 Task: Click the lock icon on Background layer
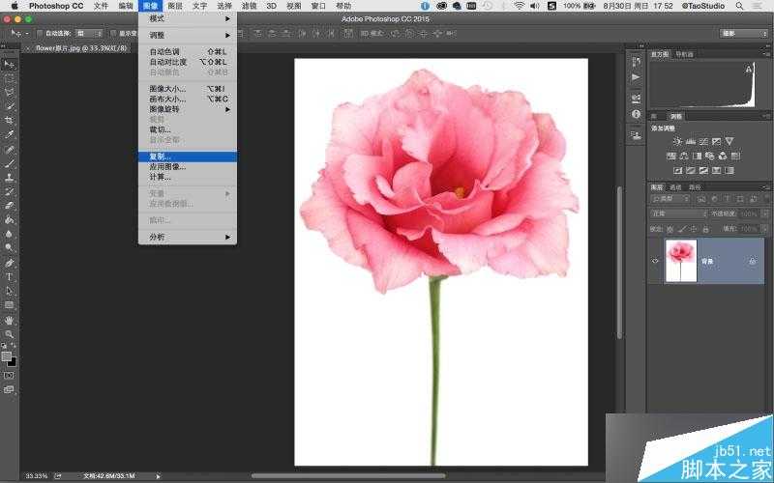[x=753, y=262]
